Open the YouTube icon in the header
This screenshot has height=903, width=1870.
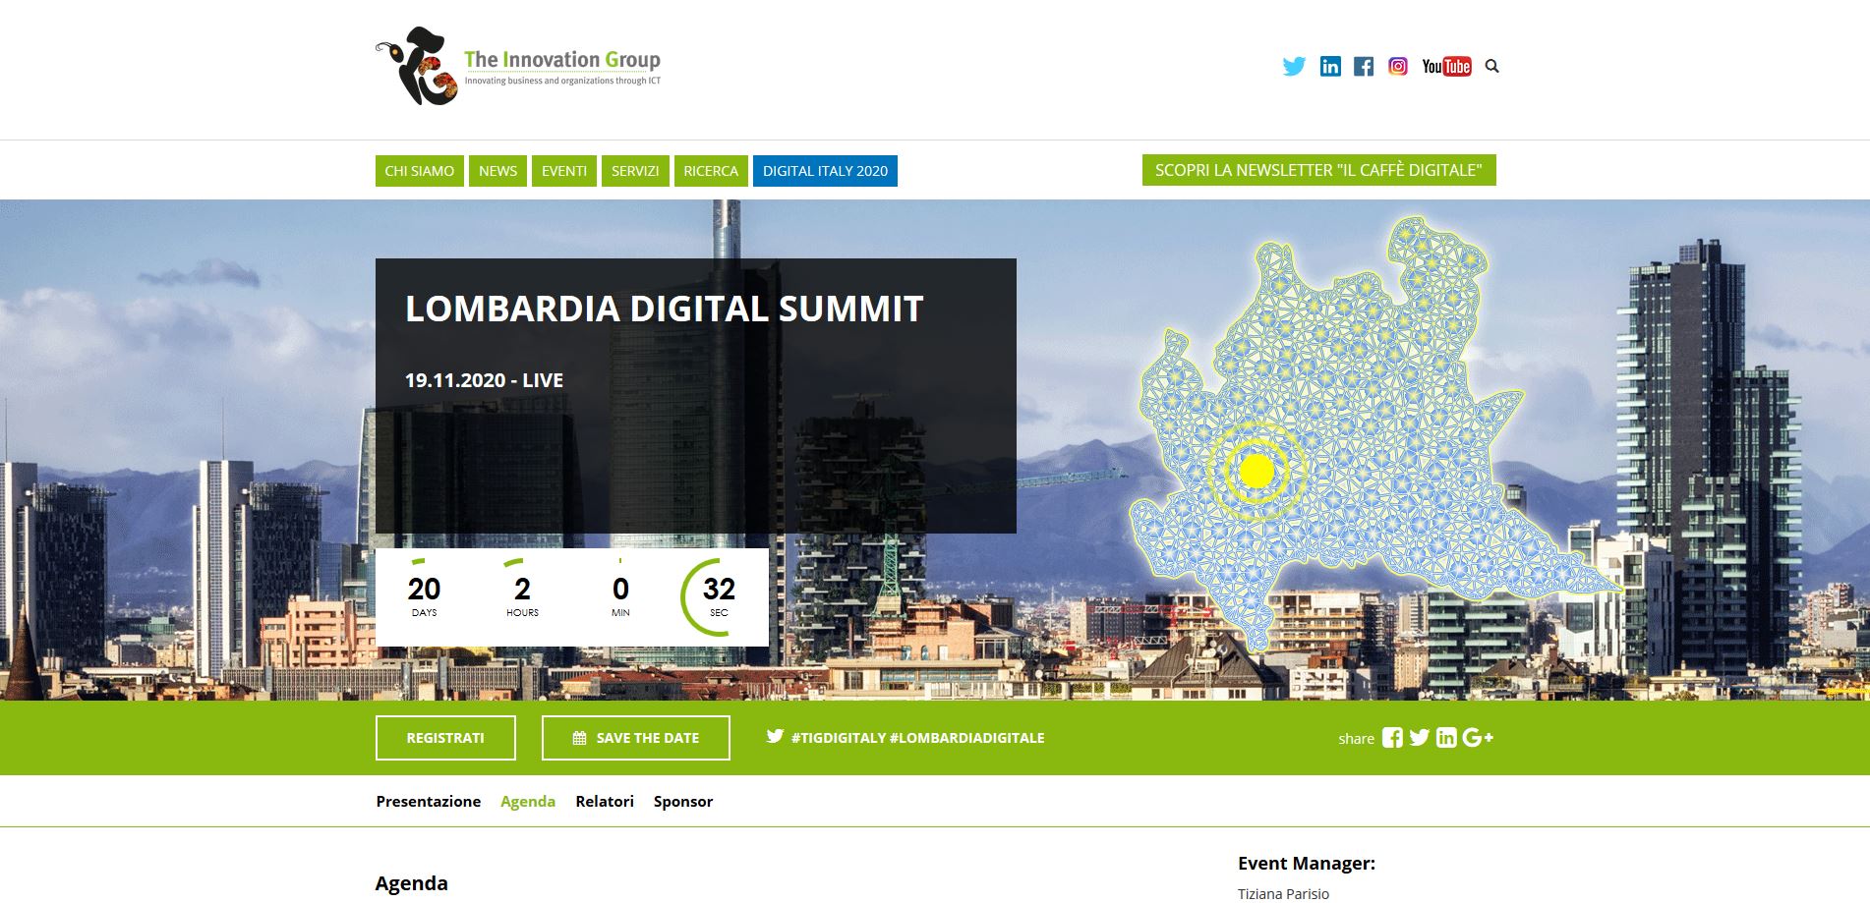point(1446,66)
